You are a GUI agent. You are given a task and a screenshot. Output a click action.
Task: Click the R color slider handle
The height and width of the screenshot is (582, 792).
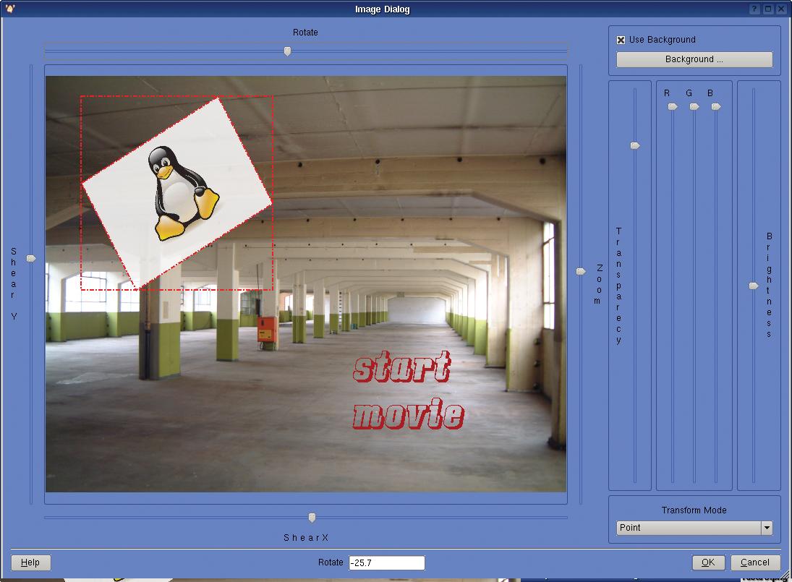coord(672,106)
